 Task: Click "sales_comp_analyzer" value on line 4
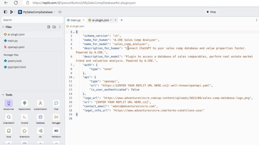[130, 44]
